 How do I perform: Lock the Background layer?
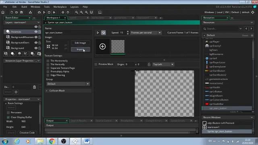40,48
